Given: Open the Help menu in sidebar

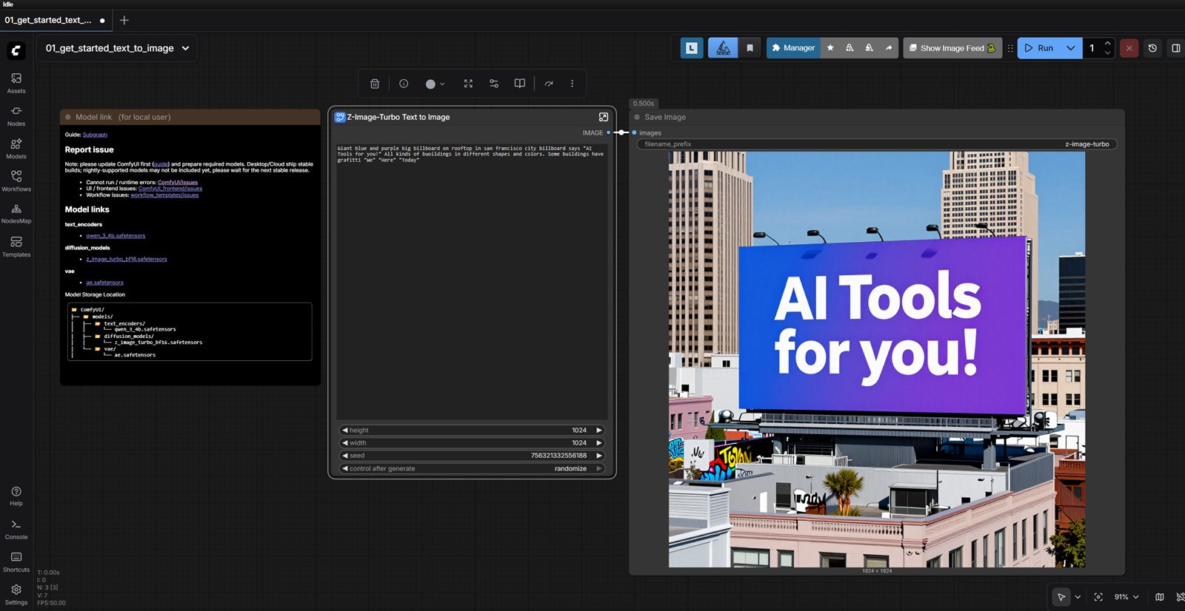Looking at the screenshot, I should click(16, 496).
